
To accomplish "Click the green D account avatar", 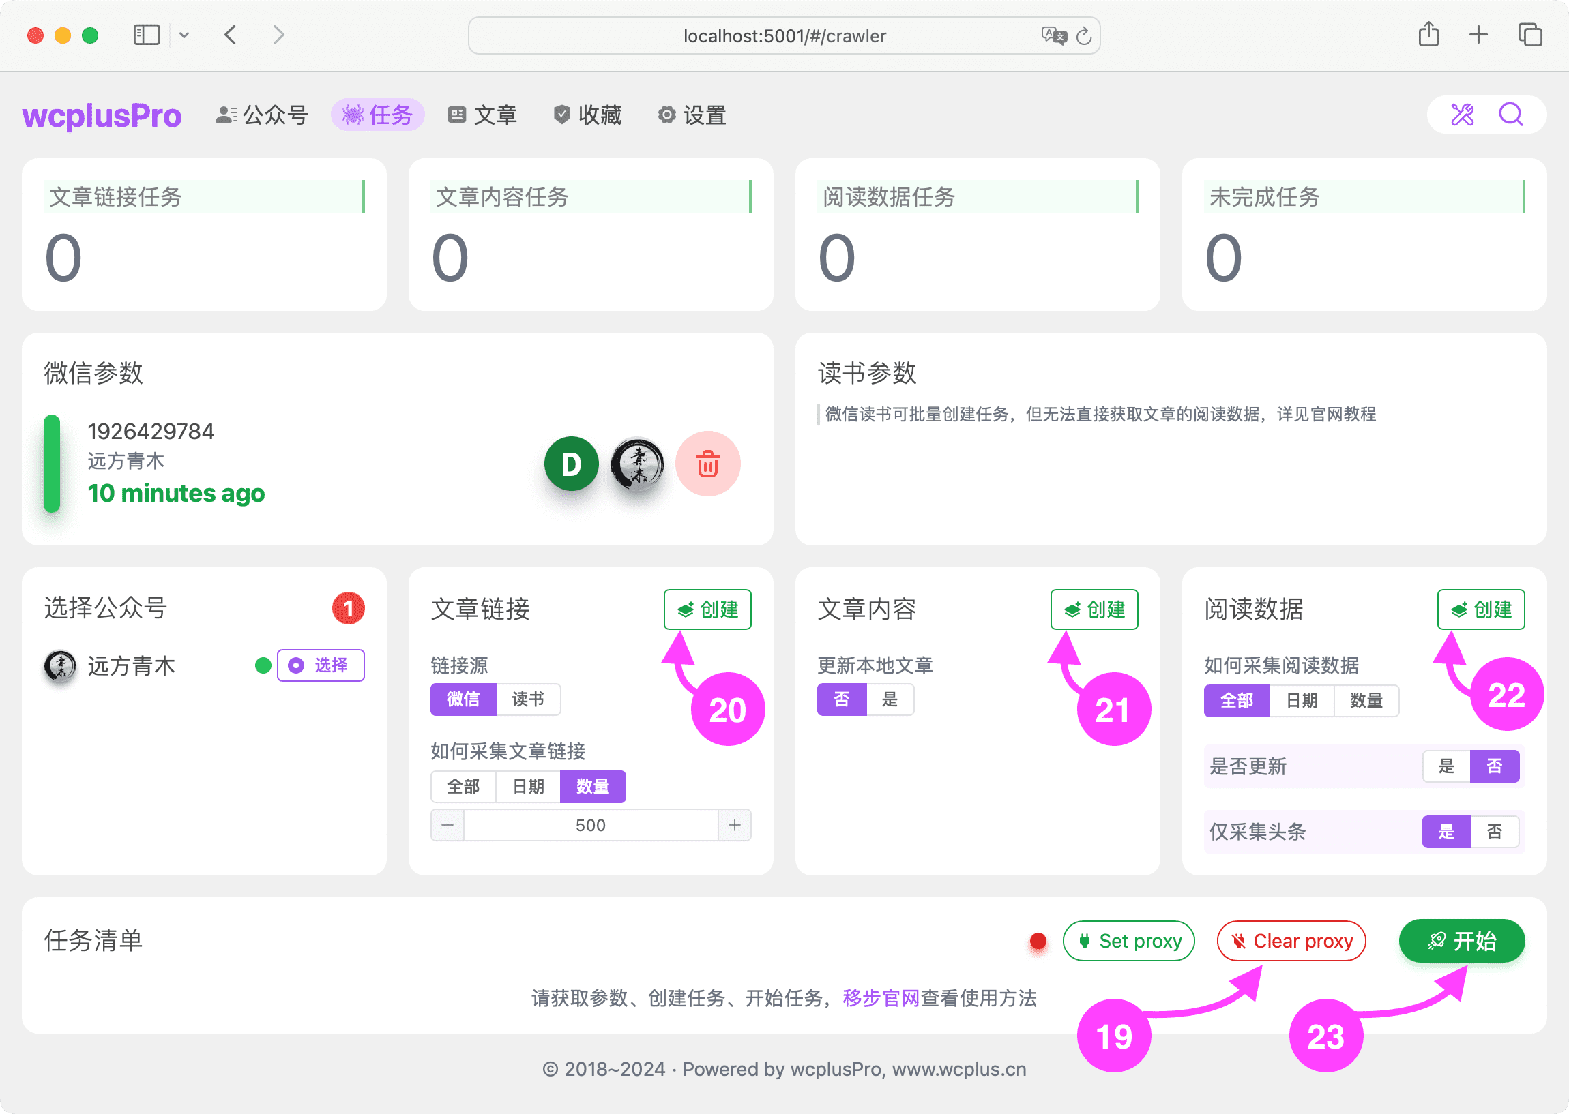I will (x=570, y=464).
